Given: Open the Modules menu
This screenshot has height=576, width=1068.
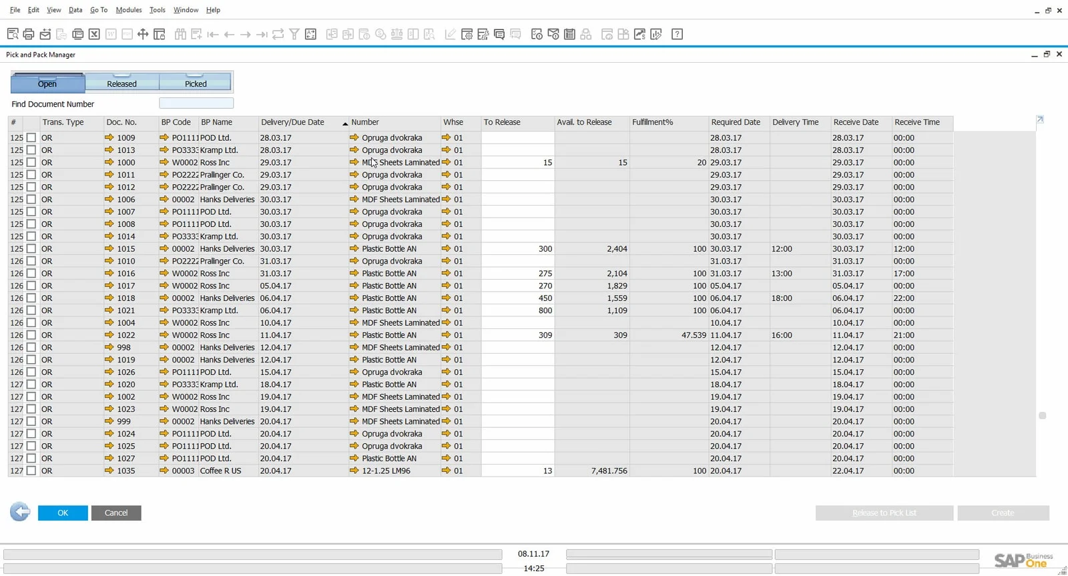Looking at the screenshot, I should 129,10.
